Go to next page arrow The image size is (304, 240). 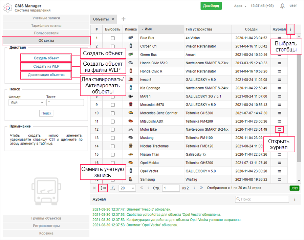click(x=194, y=188)
